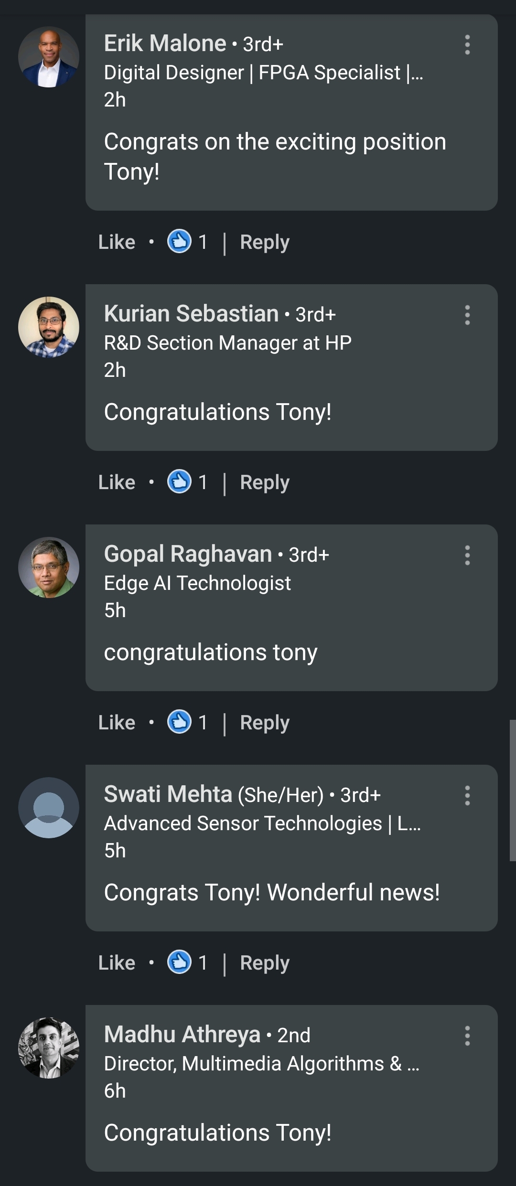
Task: View like reaction under Gopal Raghavan's comment
Action: coord(180,722)
